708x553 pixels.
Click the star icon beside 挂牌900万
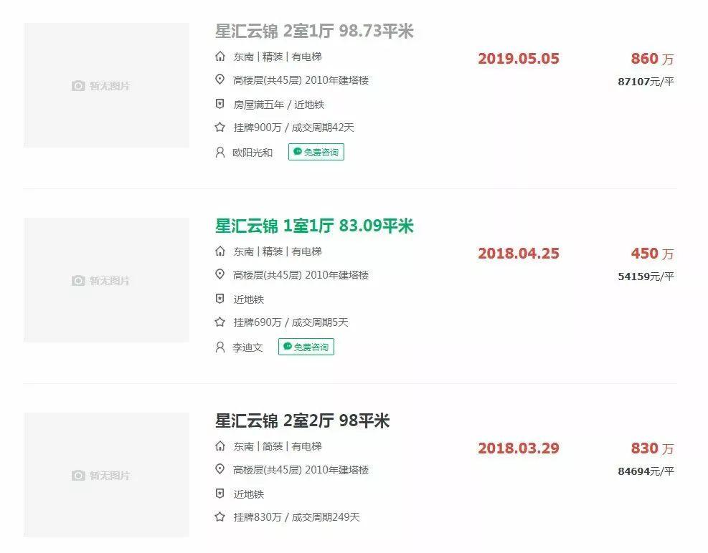click(220, 128)
